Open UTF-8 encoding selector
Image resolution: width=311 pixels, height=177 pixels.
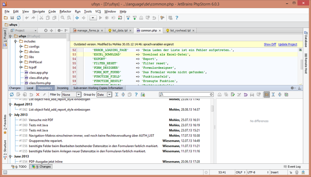(x=258, y=172)
